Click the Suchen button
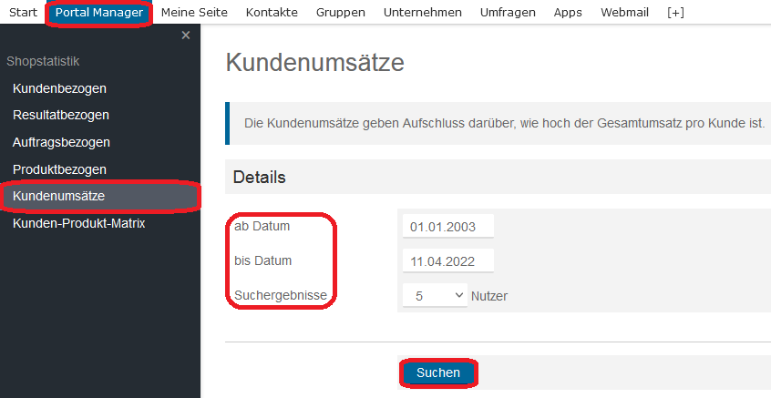The height and width of the screenshot is (398, 771). [438, 372]
